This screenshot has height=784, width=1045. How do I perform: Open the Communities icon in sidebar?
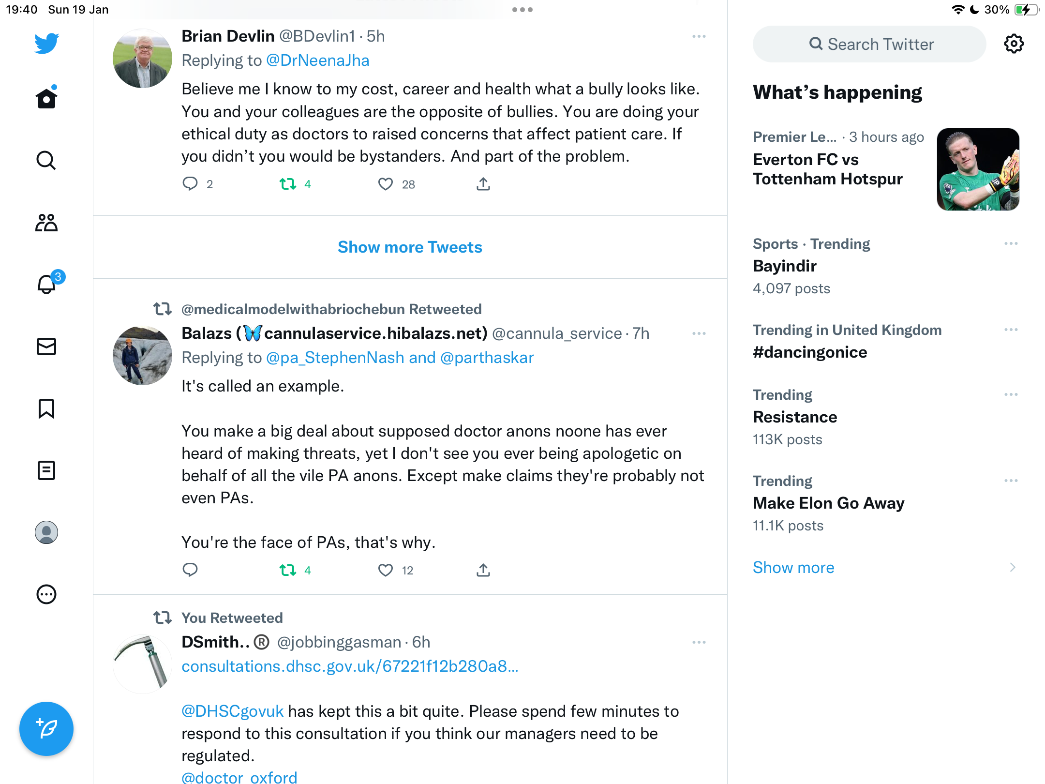(46, 223)
